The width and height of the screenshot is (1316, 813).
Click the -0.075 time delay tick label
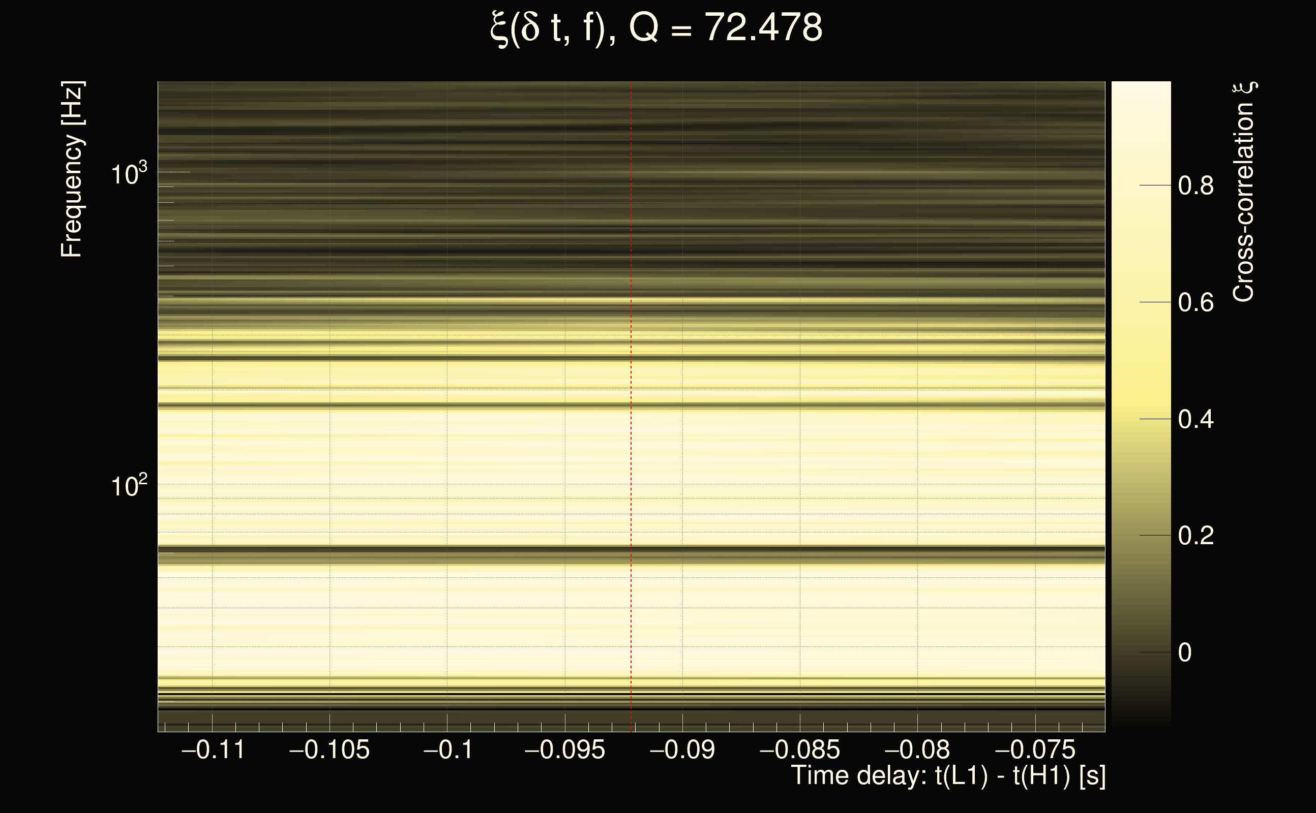1035,750
